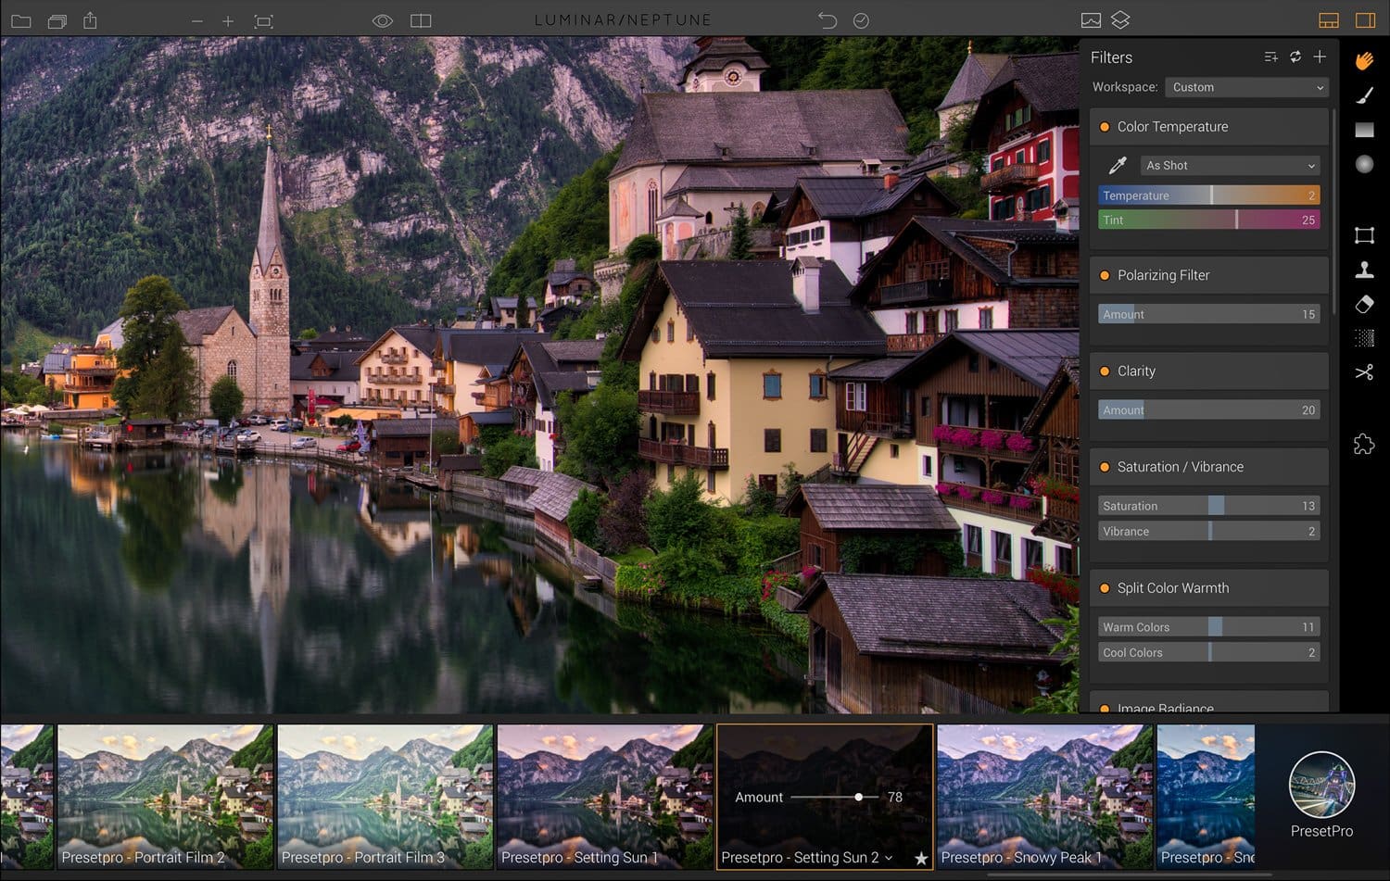This screenshot has width=1390, height=881.
Task: Click the filters list options icon
Action: [x=1270, y=57]
